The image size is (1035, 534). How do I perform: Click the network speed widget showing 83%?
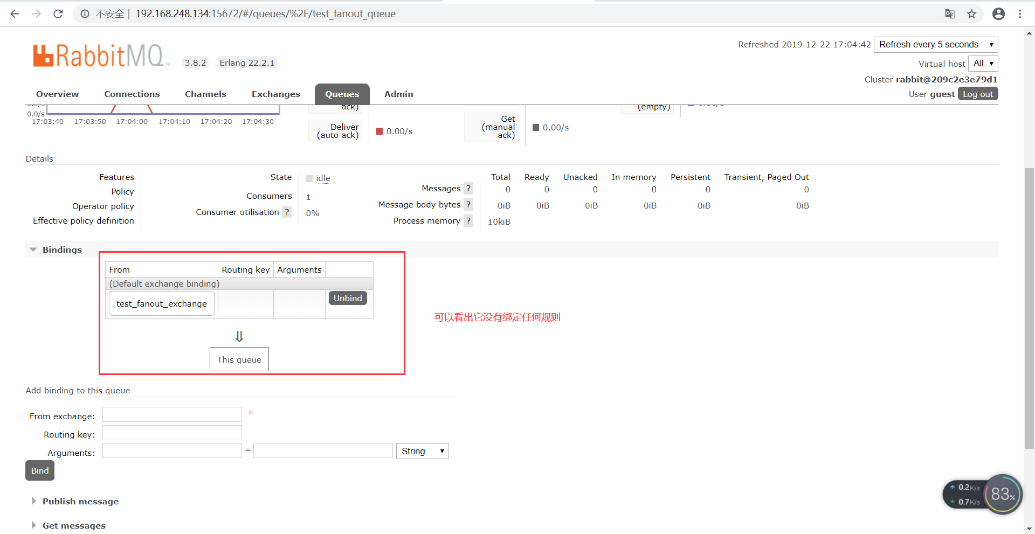[982, 494]
